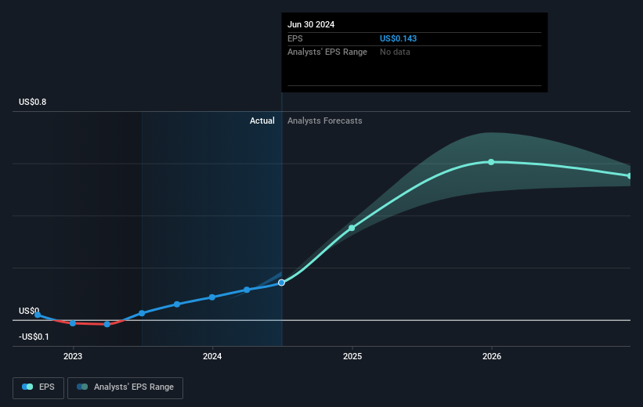Click the US$0.143 EPS value in tooltip

coord(398,38)
